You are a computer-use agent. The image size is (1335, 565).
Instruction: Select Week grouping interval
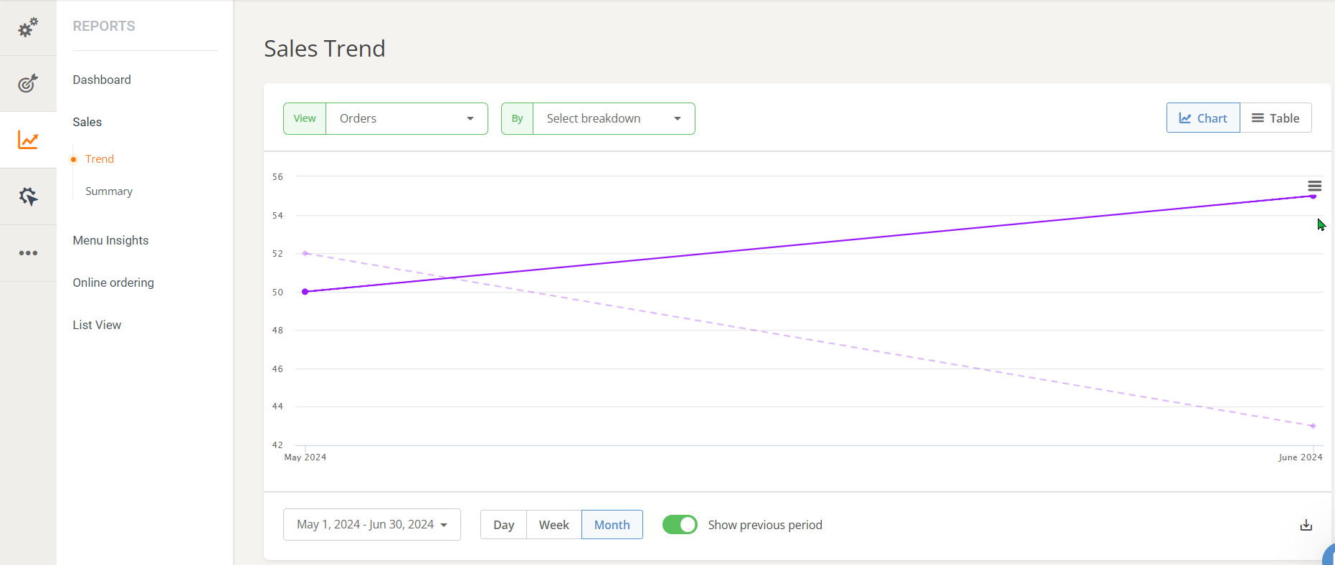point(554,525)
